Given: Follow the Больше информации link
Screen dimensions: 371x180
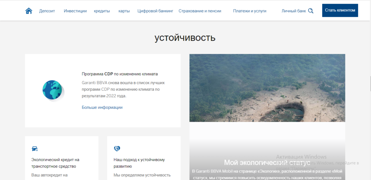Looking at the screenshot, I should pos(102,107).
